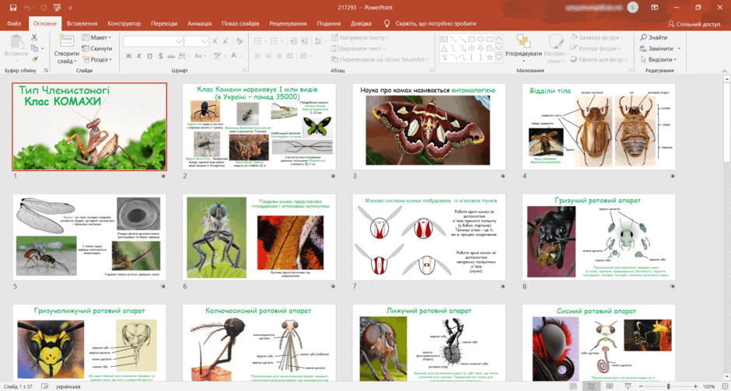Click the Скажіть, що потрібно зробити search box
Screen dimensions: 731x391
coord(430,24)
